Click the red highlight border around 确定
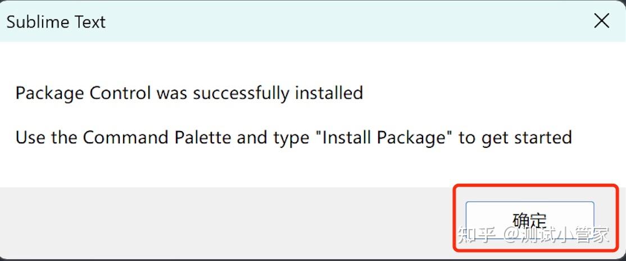This screenshot has width=626, height=261. (455, 218)
